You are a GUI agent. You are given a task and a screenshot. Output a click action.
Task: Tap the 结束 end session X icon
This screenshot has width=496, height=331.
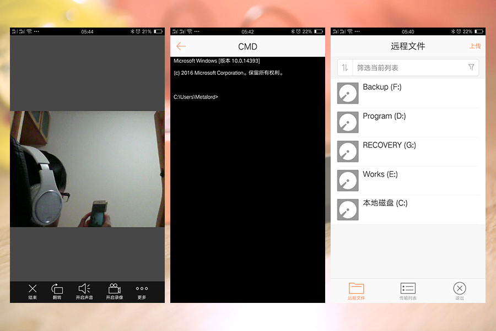(33, 291)
